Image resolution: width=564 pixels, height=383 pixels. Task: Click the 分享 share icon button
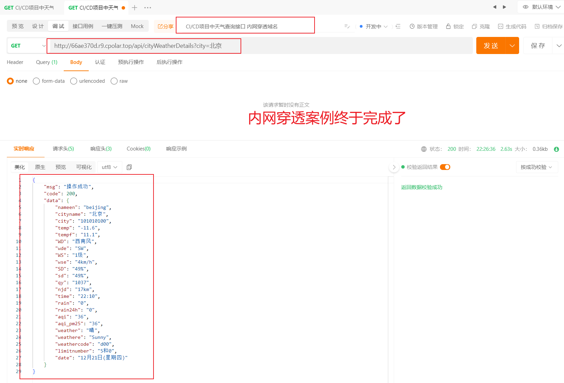[x=165, y=26]
